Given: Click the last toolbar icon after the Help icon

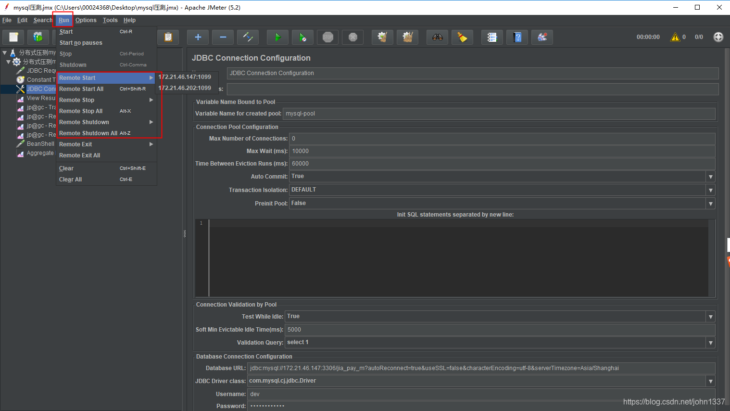Looking at the screenshot, I should (x=542, y=37).
